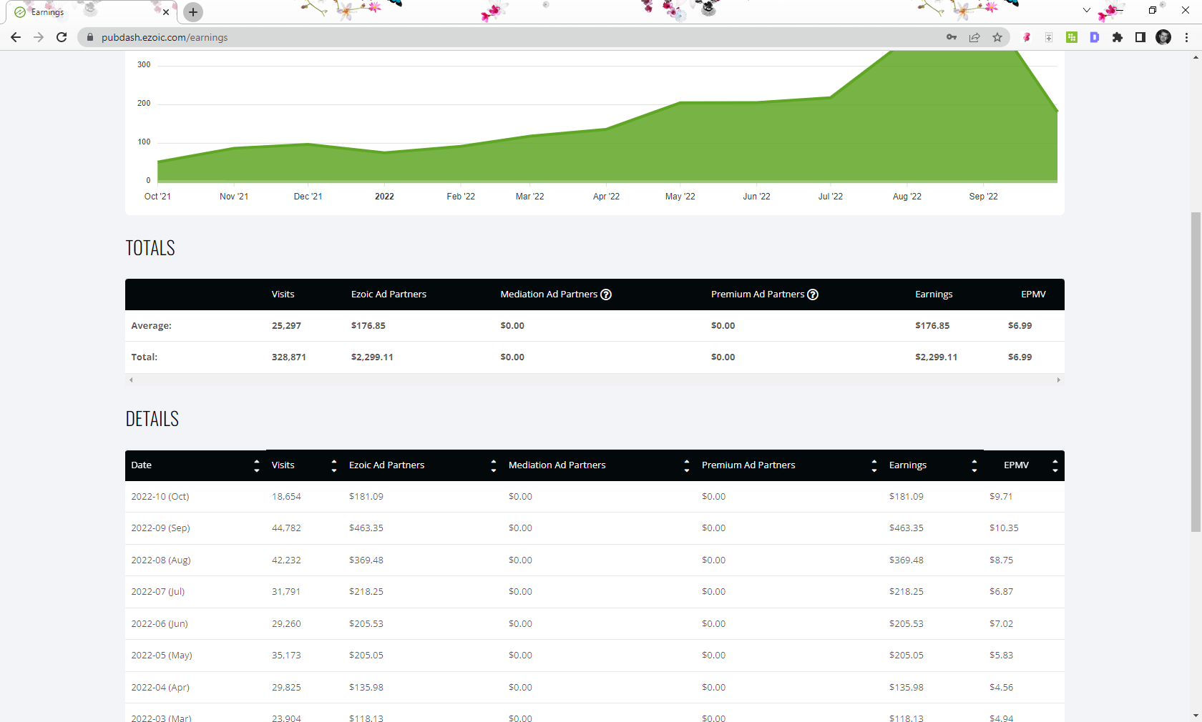Click the Oct '21 chart axis label
The image size is (1202, 722).
[157, 197]
